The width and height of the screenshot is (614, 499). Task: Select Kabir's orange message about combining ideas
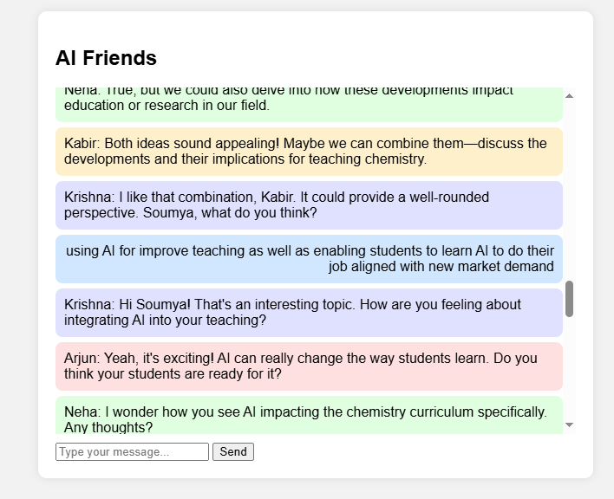pyautogui.click(x=309, y=152)
